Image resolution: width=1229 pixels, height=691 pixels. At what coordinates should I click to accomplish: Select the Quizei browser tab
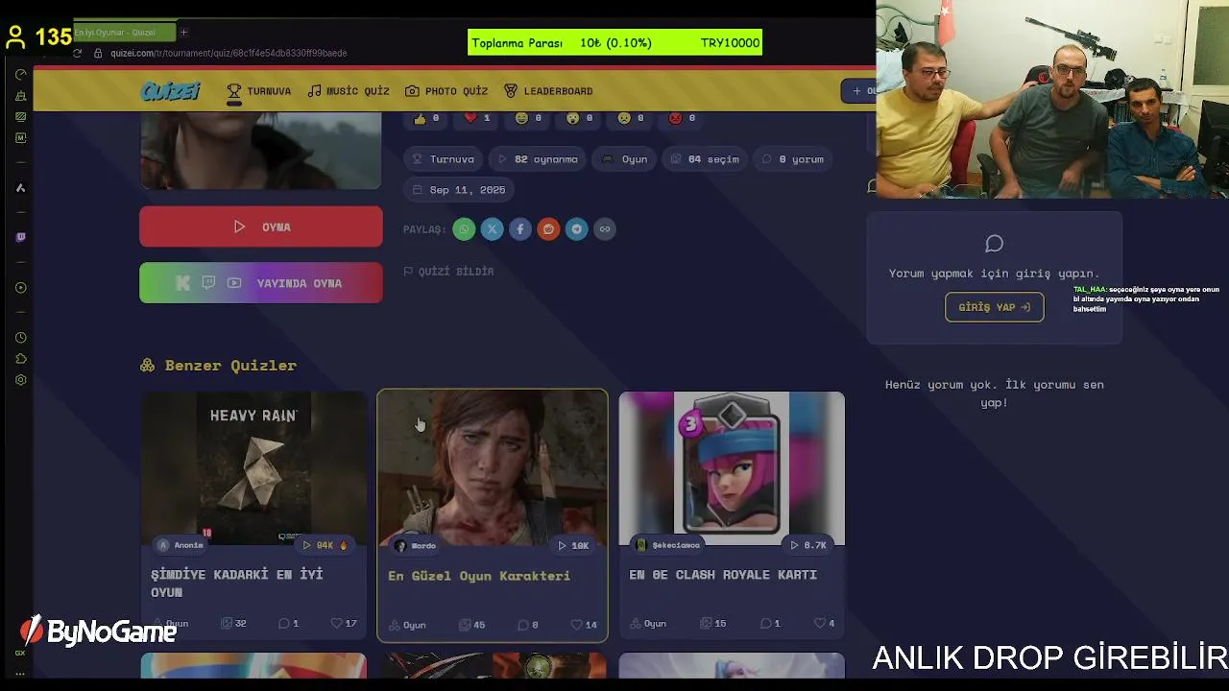tap(123, 32)
